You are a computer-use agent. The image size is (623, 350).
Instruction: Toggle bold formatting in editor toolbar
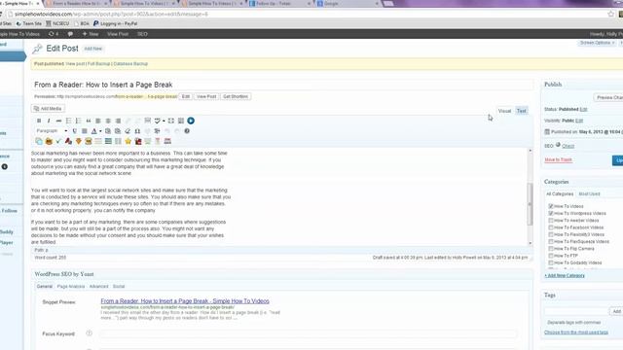click(x=39, y=121)
